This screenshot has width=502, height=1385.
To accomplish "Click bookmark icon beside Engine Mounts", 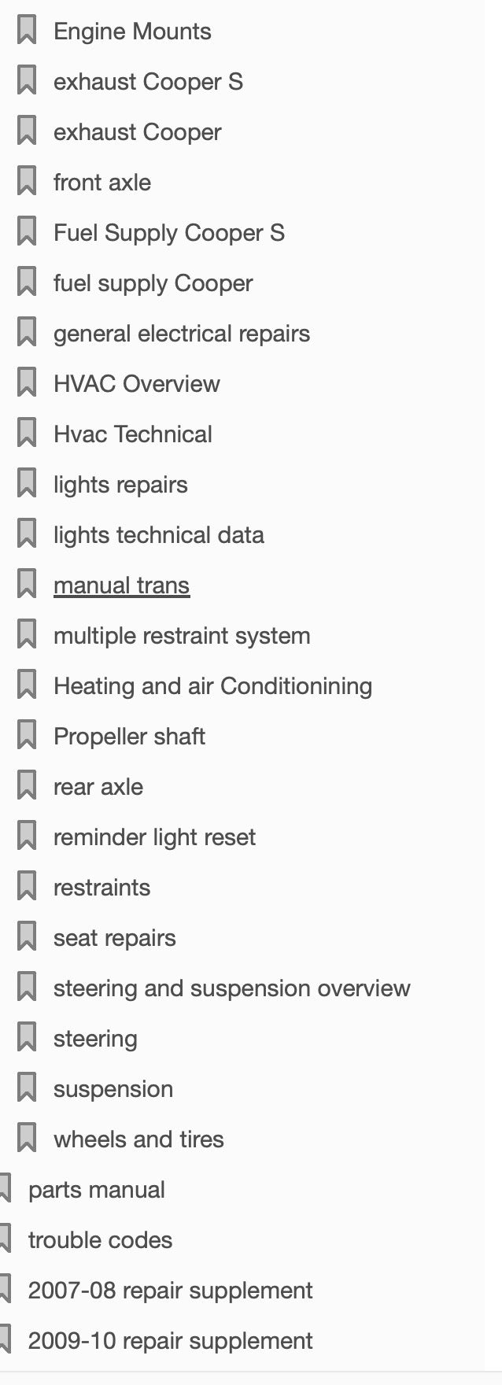I will coord(27,31).
